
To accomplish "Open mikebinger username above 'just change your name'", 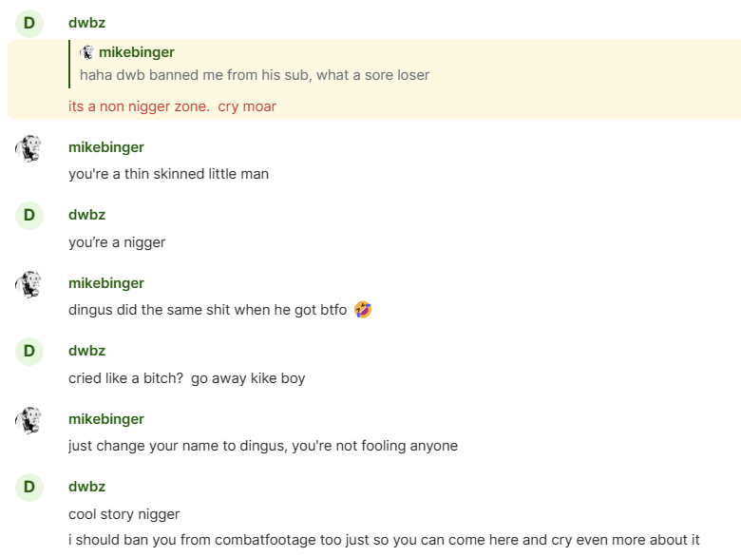I will [106, 419].
